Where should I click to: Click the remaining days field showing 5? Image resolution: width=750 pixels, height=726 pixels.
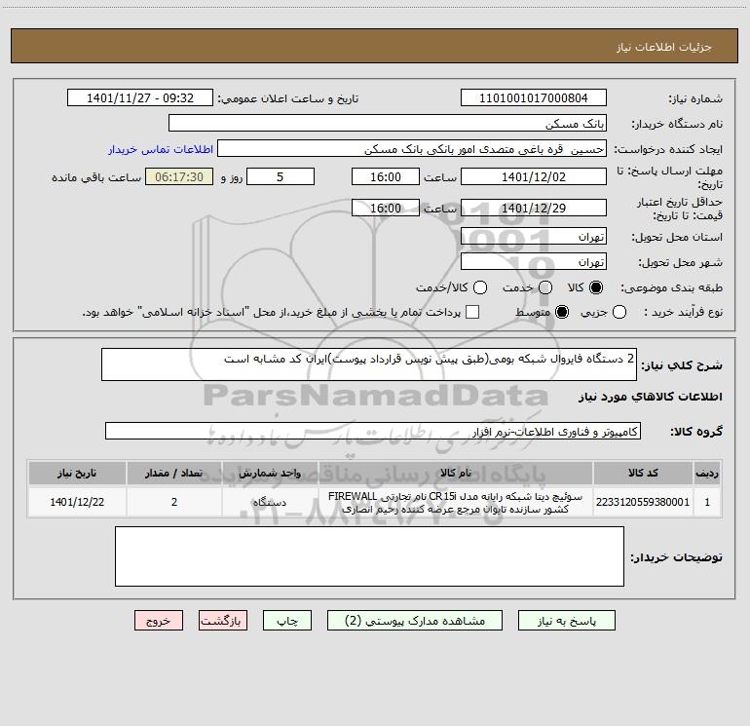point(281,176)
